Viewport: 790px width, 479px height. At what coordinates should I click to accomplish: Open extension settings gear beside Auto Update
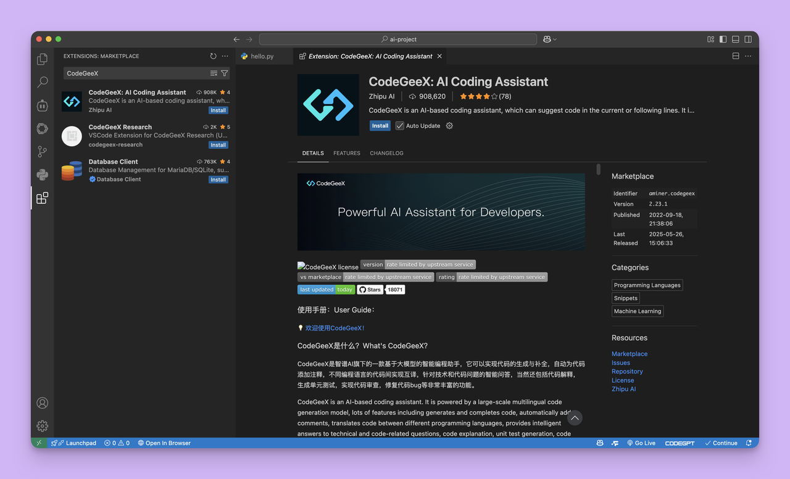coord(449,126)
